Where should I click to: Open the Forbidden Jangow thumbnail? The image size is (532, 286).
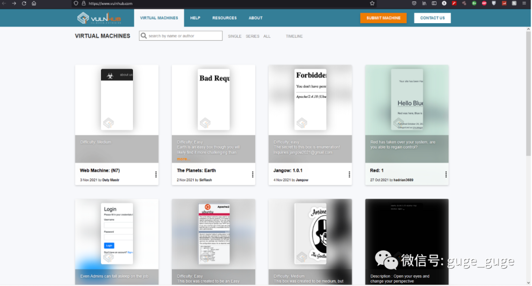coord(310,99)
